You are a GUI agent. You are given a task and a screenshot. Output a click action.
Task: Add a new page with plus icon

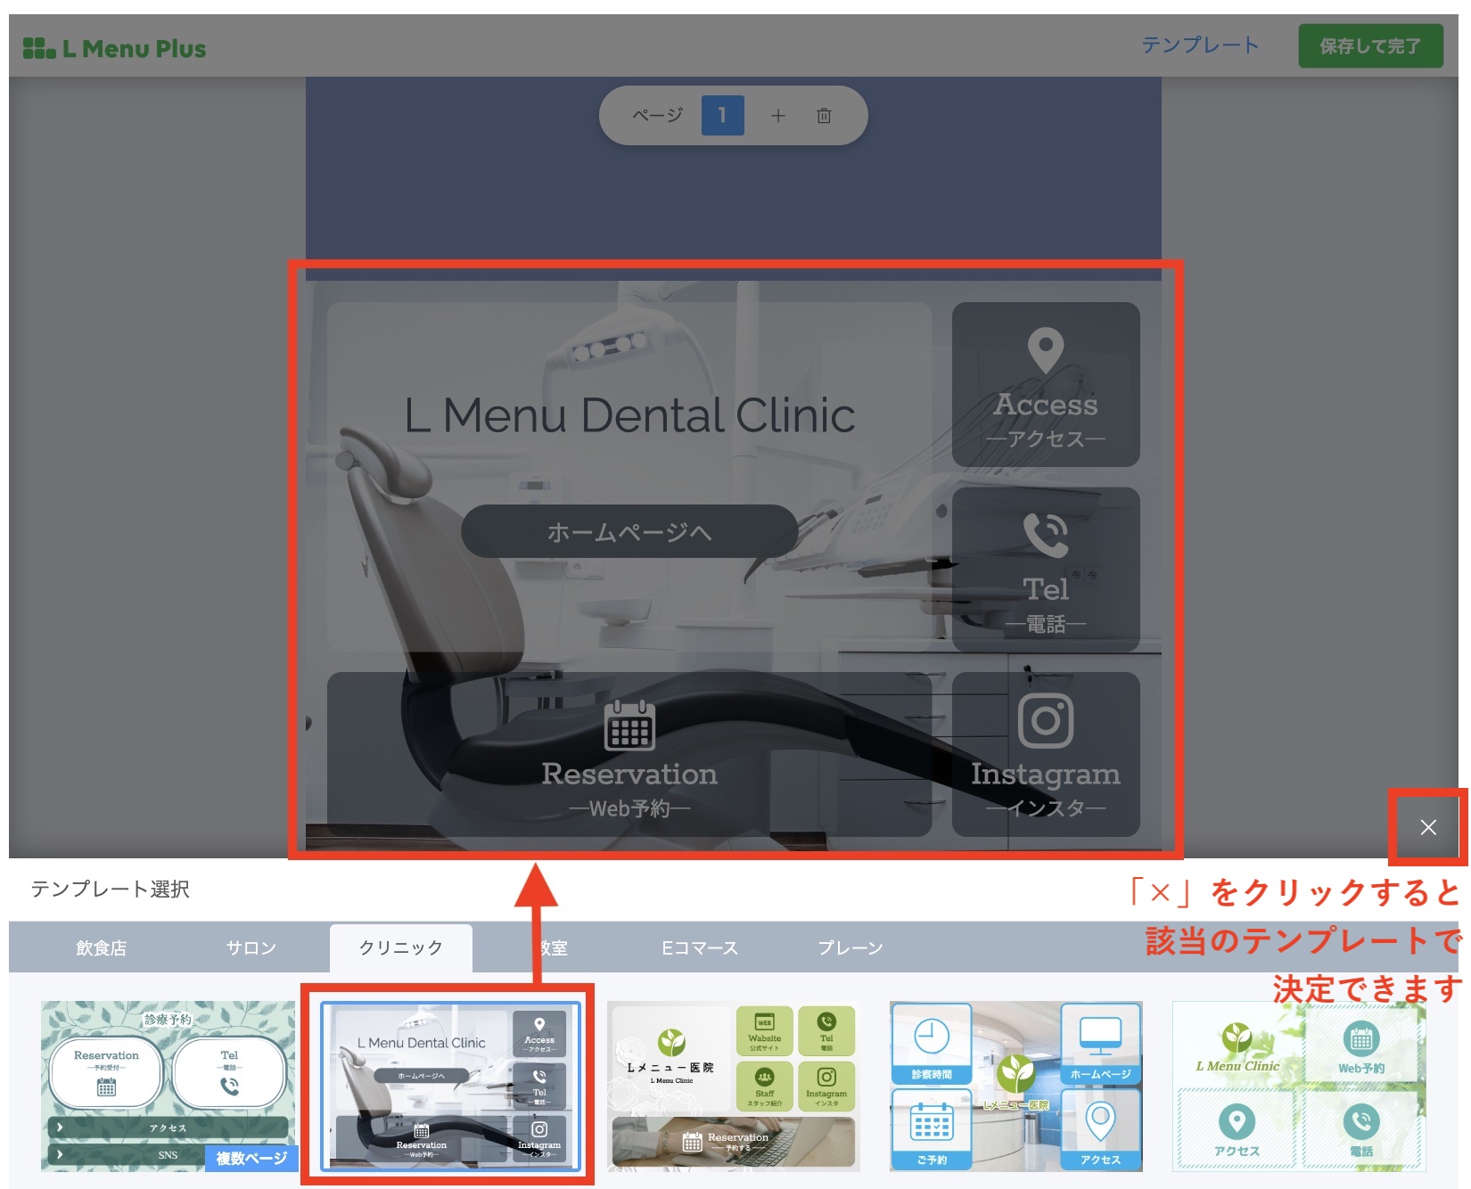pyautogui.click(x=777, y=116)
